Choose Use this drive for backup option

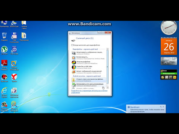coord(89,85)
